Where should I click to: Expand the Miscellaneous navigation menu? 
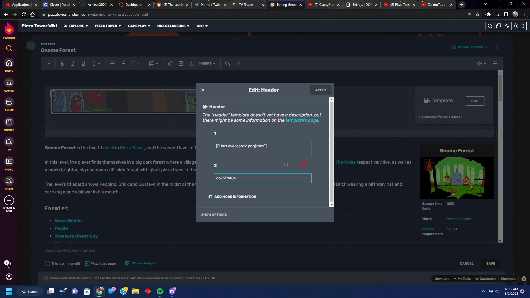pyautogui.click(x=173, y=26)
